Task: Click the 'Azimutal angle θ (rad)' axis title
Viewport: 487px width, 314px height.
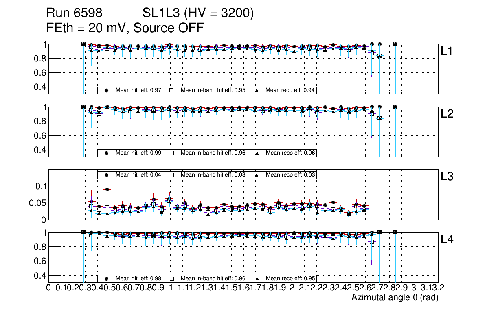Action: tap(395, 298)
